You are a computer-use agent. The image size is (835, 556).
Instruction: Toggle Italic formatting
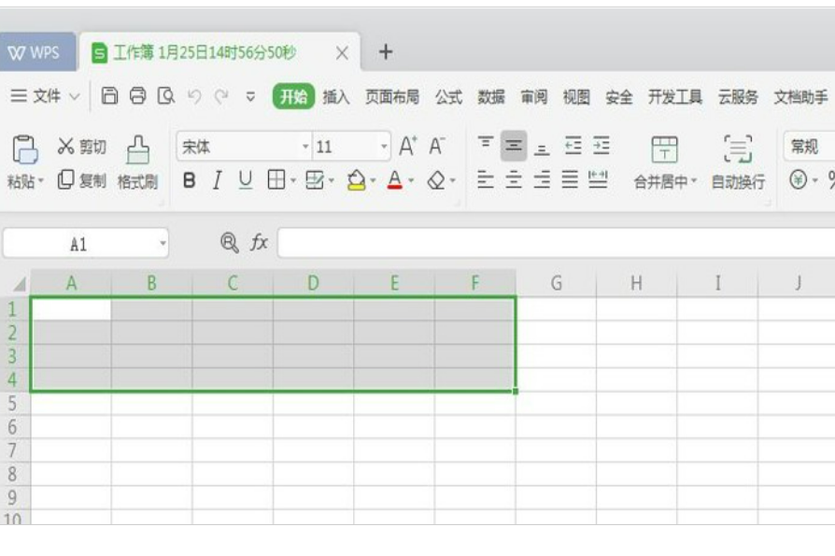pos(217,180)
